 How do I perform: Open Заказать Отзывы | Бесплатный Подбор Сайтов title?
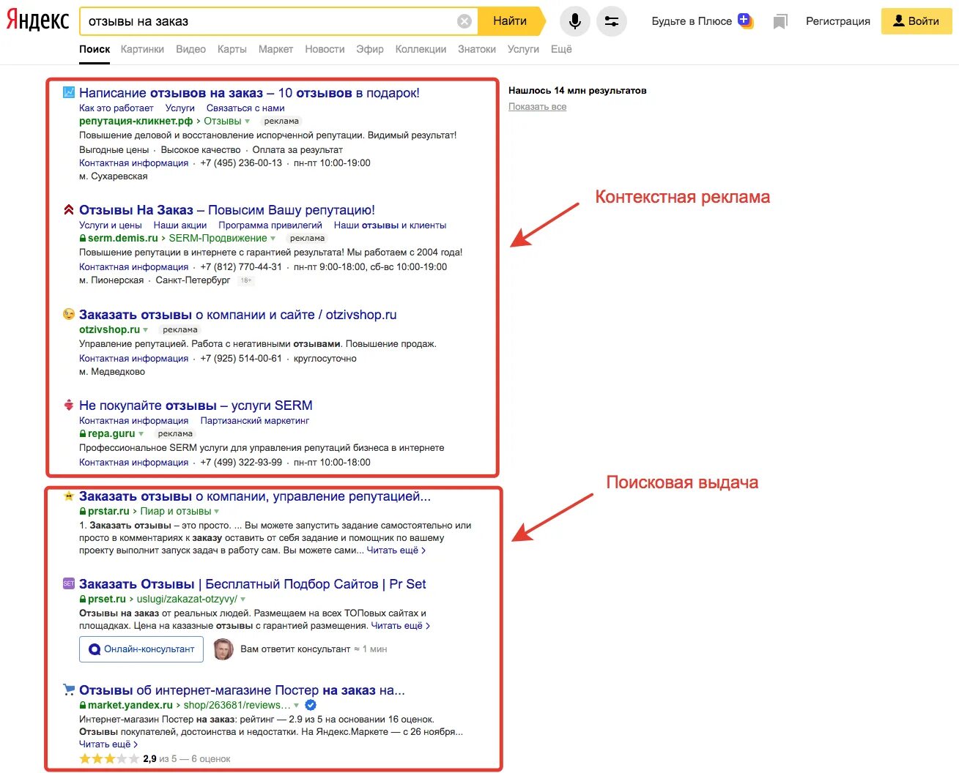tap(253, 584)
